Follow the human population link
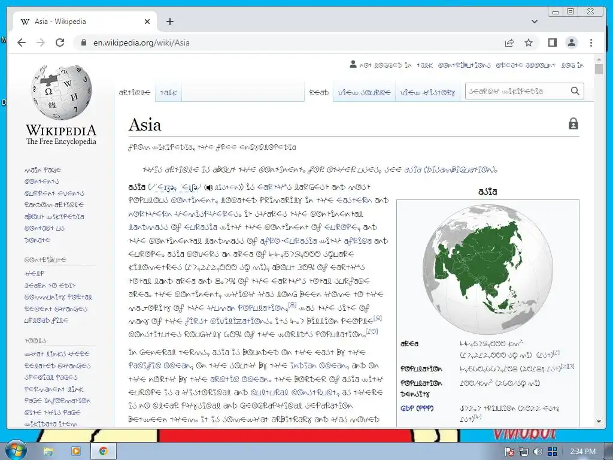Viewport: 613px width, 460px height. (x=247, y=308)
